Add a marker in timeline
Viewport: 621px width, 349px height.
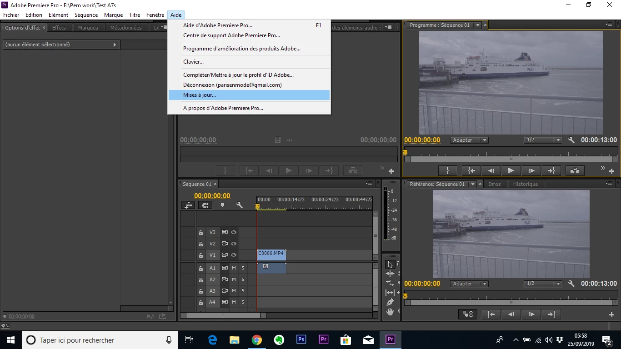pos(222,205)
